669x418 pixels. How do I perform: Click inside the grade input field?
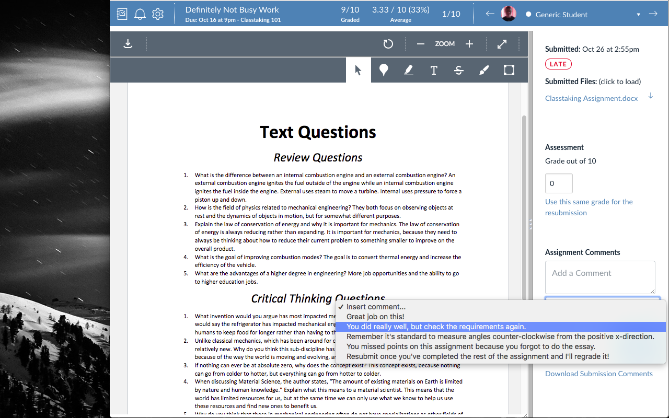tap(558, 183)
